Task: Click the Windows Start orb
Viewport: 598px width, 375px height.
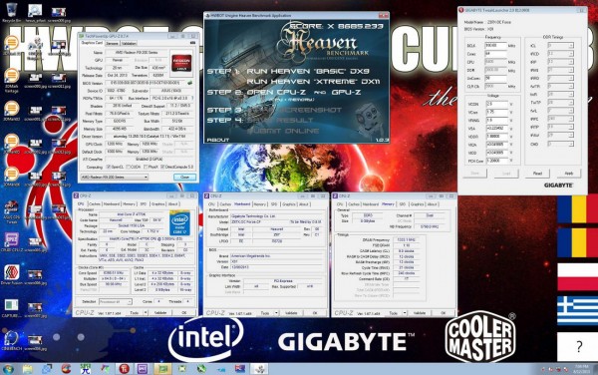Action: coord(8,369)
